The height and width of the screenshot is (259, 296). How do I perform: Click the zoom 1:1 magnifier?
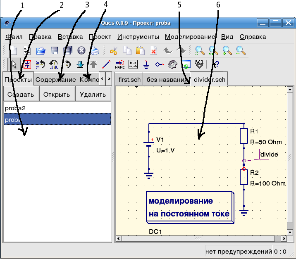[x=213, y=50]
